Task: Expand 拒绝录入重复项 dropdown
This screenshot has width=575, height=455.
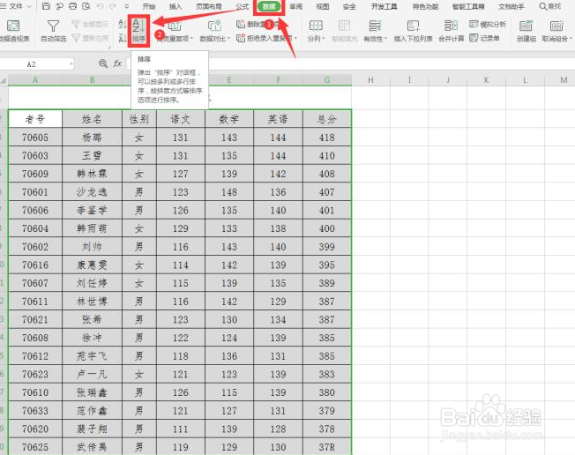Action: [x=295, y=38]
